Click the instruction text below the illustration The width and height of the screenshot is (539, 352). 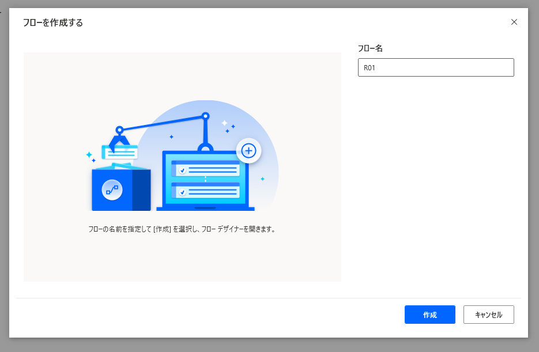182,229
